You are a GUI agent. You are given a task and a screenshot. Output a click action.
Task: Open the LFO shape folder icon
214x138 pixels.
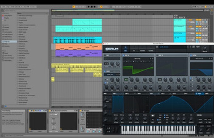pyautogui.click(x=152, y=116)
